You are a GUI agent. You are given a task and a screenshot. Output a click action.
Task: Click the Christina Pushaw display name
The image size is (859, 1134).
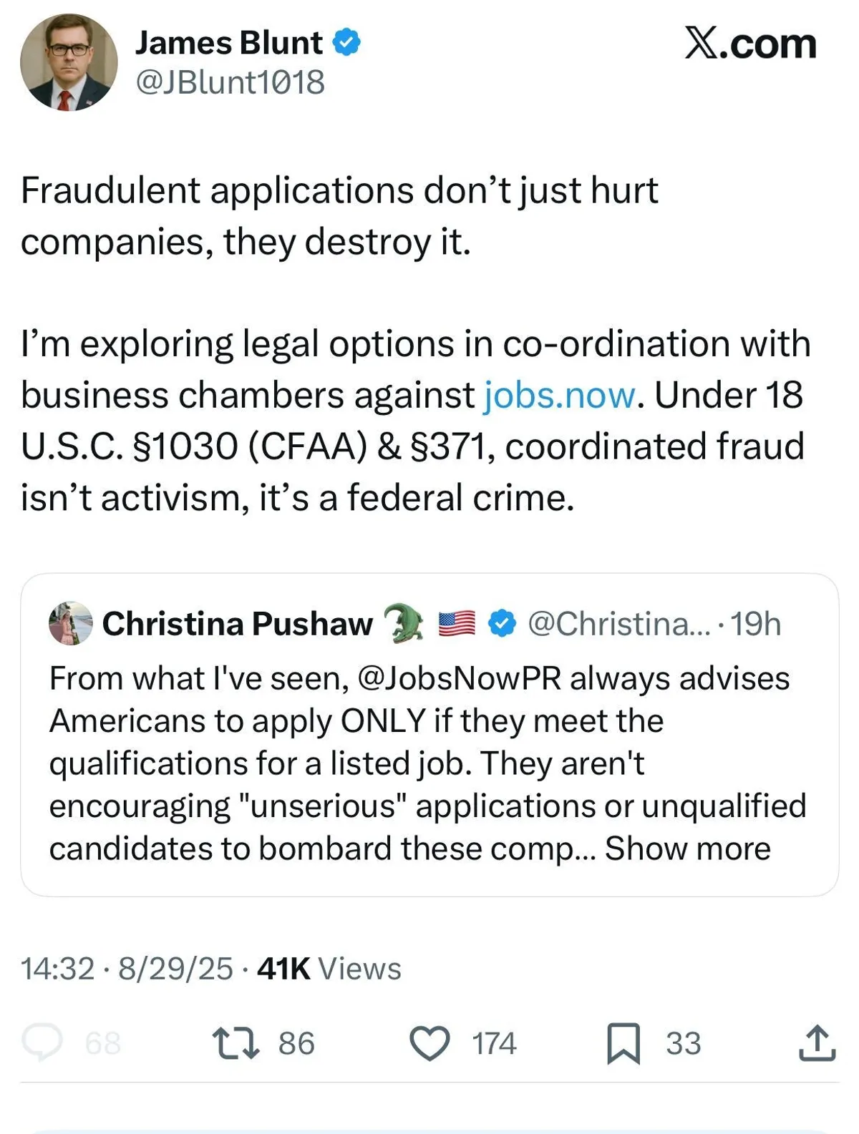pos(238,624)
